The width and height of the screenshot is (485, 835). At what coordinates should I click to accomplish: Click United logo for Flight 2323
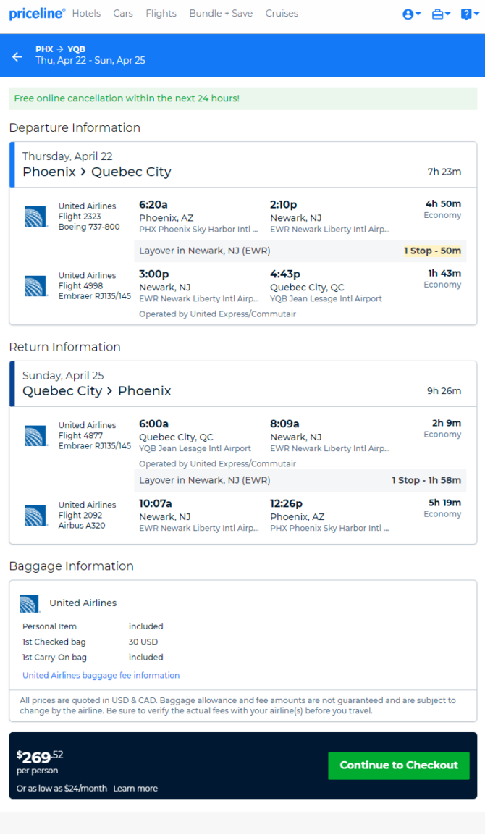pos(35,217)
